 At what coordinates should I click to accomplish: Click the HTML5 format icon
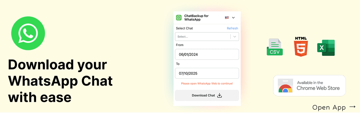tap(301, 47)
